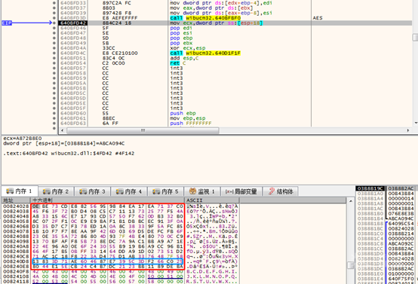This screenshot has width=418, height=284.
Task: Select the call wibucm32.640D1F1F instruction
Action: pyautogui.click(x=205, y=53)
